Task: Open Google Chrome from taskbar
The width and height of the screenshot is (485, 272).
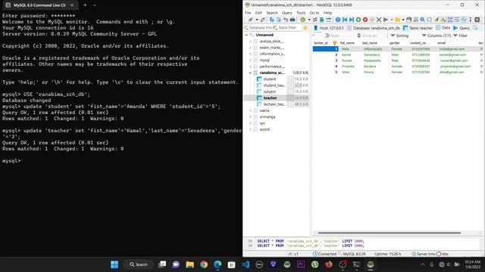Action: pyautogui.click(x=204, y=264)
